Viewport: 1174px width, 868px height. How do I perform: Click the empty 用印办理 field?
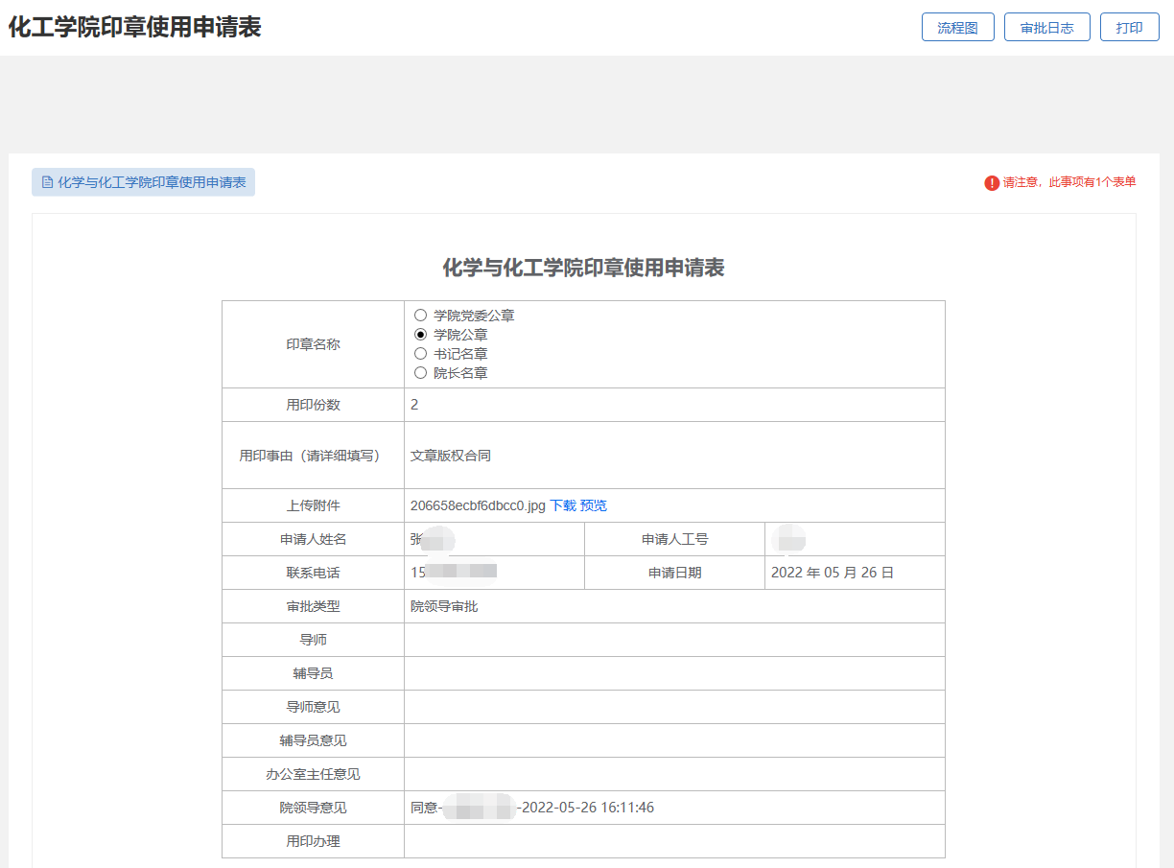pyautogui.click(x=673, y=841)
